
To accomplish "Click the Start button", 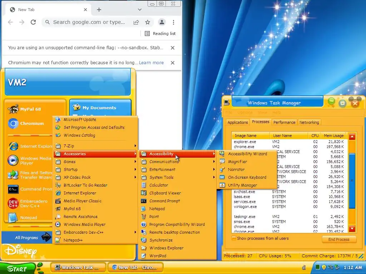I will 18,268.
